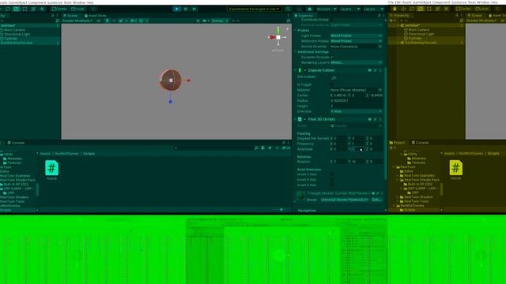The width and height of the screenshot is (506, 284).
Task: Select the Rotate tool in yellow window
Action: (x=412, y=9)
